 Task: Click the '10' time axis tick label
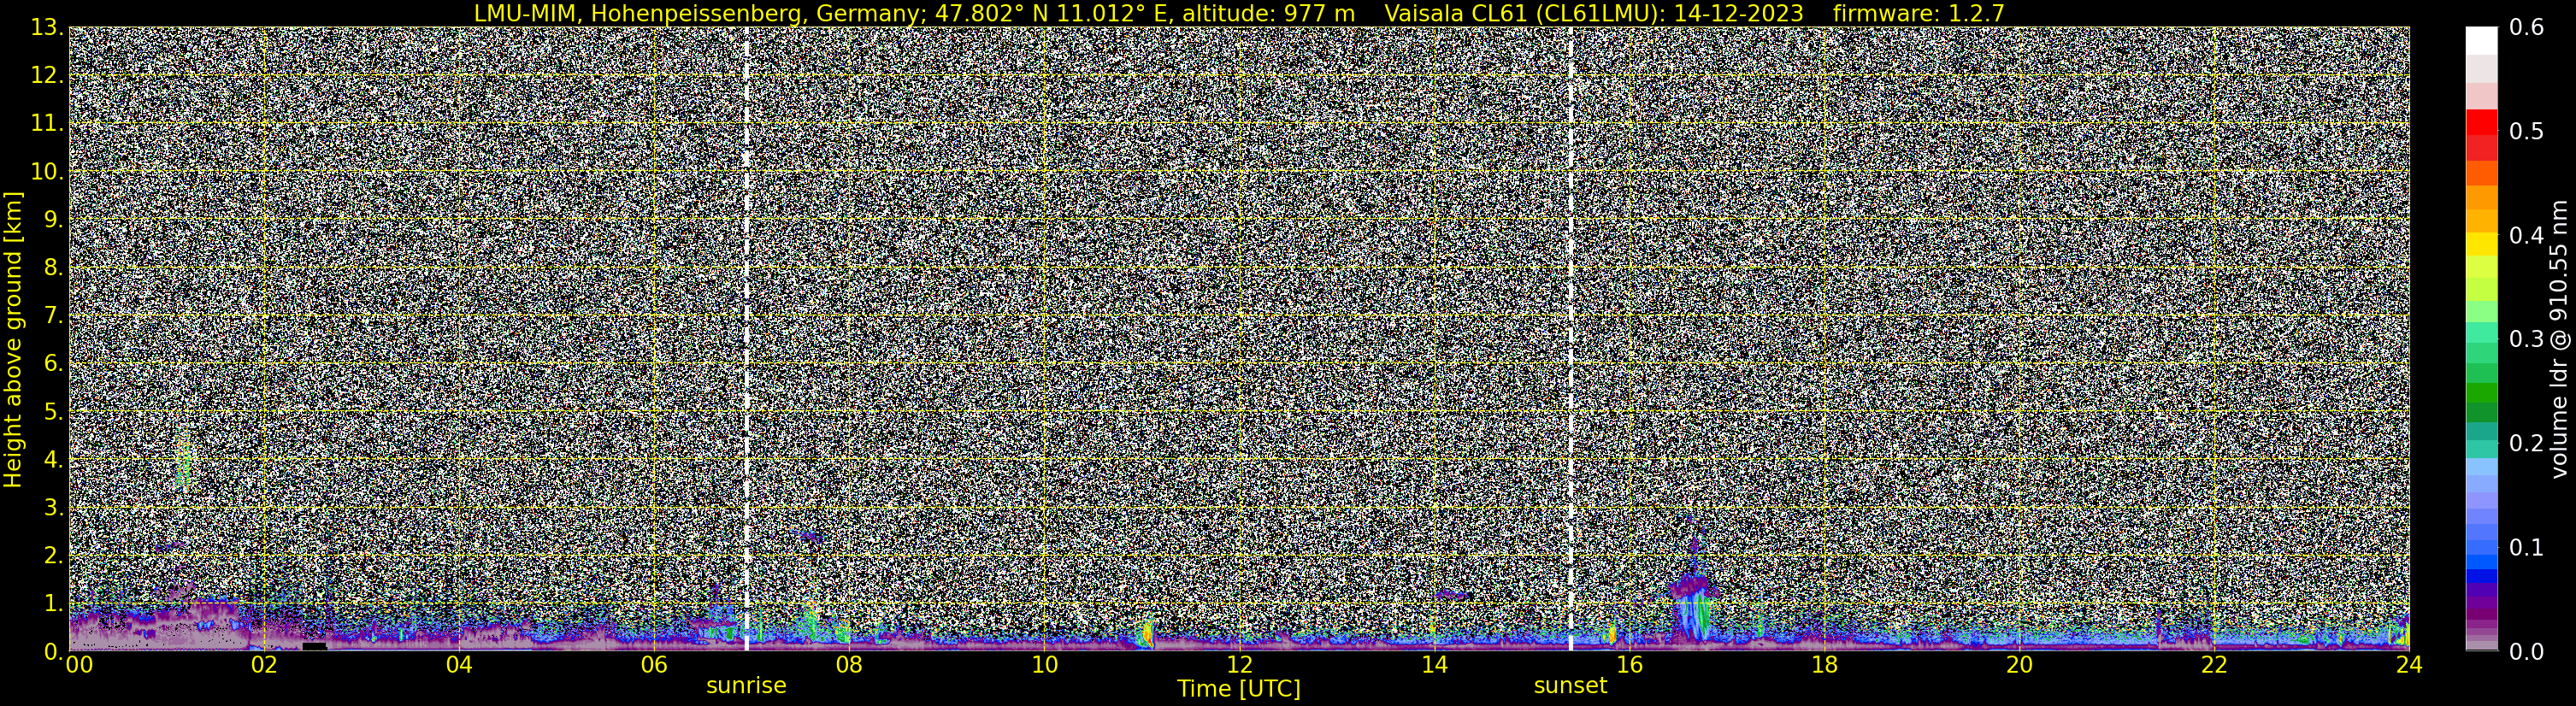pos(1044,665)
